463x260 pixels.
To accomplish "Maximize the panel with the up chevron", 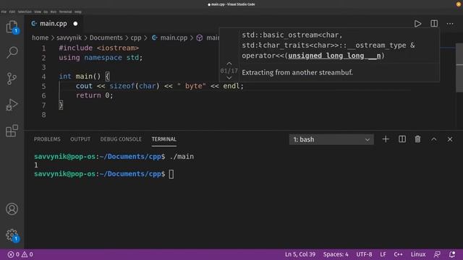I will click(434, 139).
